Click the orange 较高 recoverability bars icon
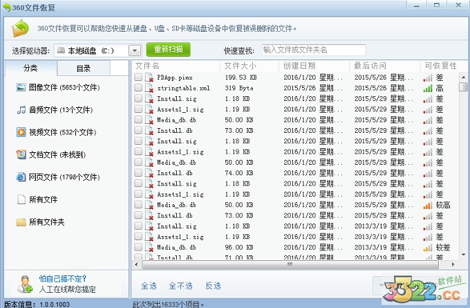Image resolution: width=470 pixels, height=308 pixels. [427, 206]
